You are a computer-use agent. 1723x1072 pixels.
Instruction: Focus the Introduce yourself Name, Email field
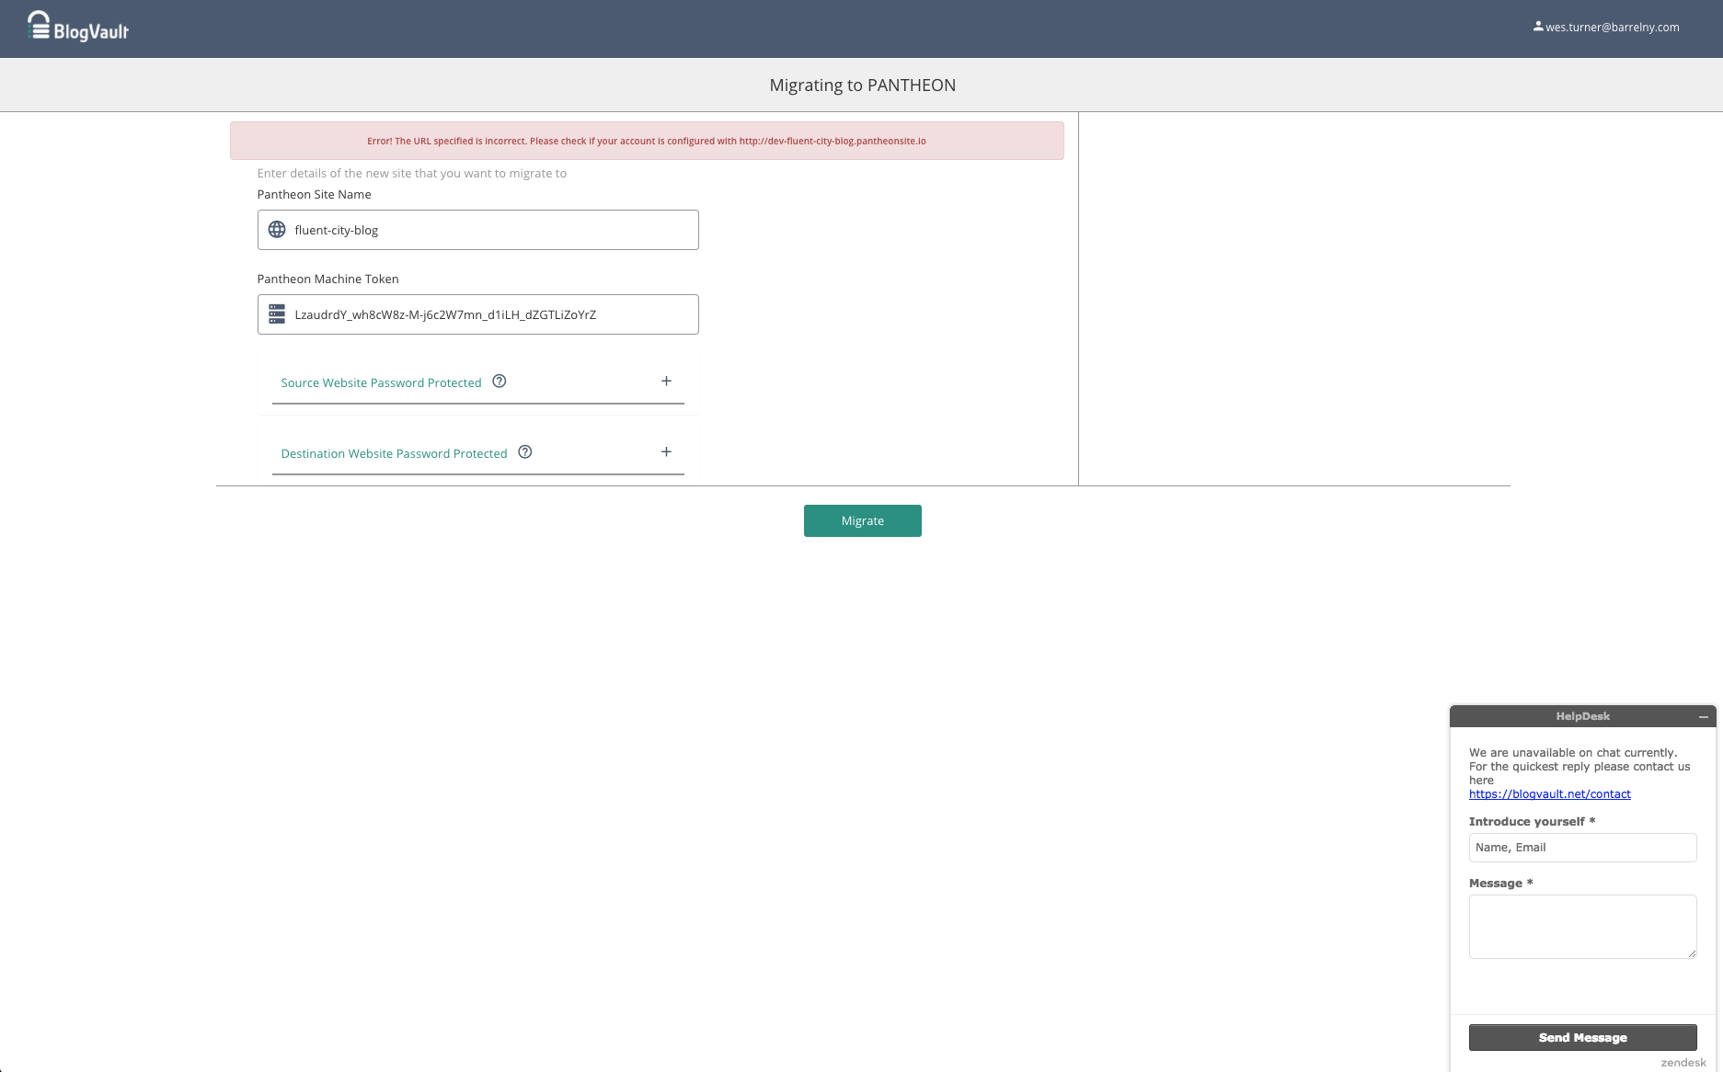click(x=1583, y=848)
